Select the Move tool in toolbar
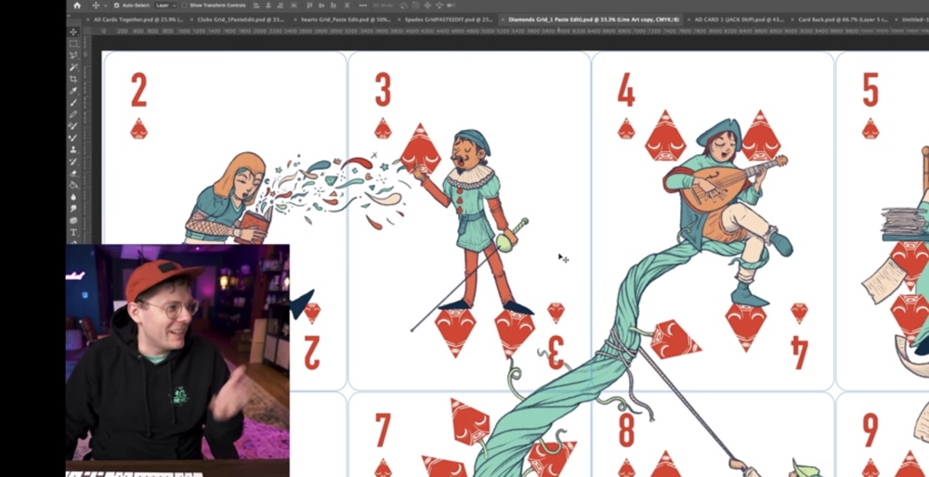929x477 pixels. click(x=73, y=32)
